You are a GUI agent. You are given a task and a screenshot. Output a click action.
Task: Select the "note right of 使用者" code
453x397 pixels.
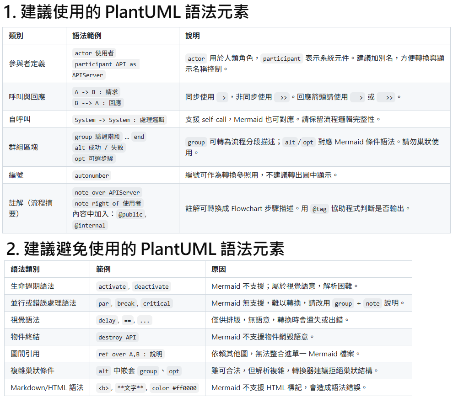(108, 203)
